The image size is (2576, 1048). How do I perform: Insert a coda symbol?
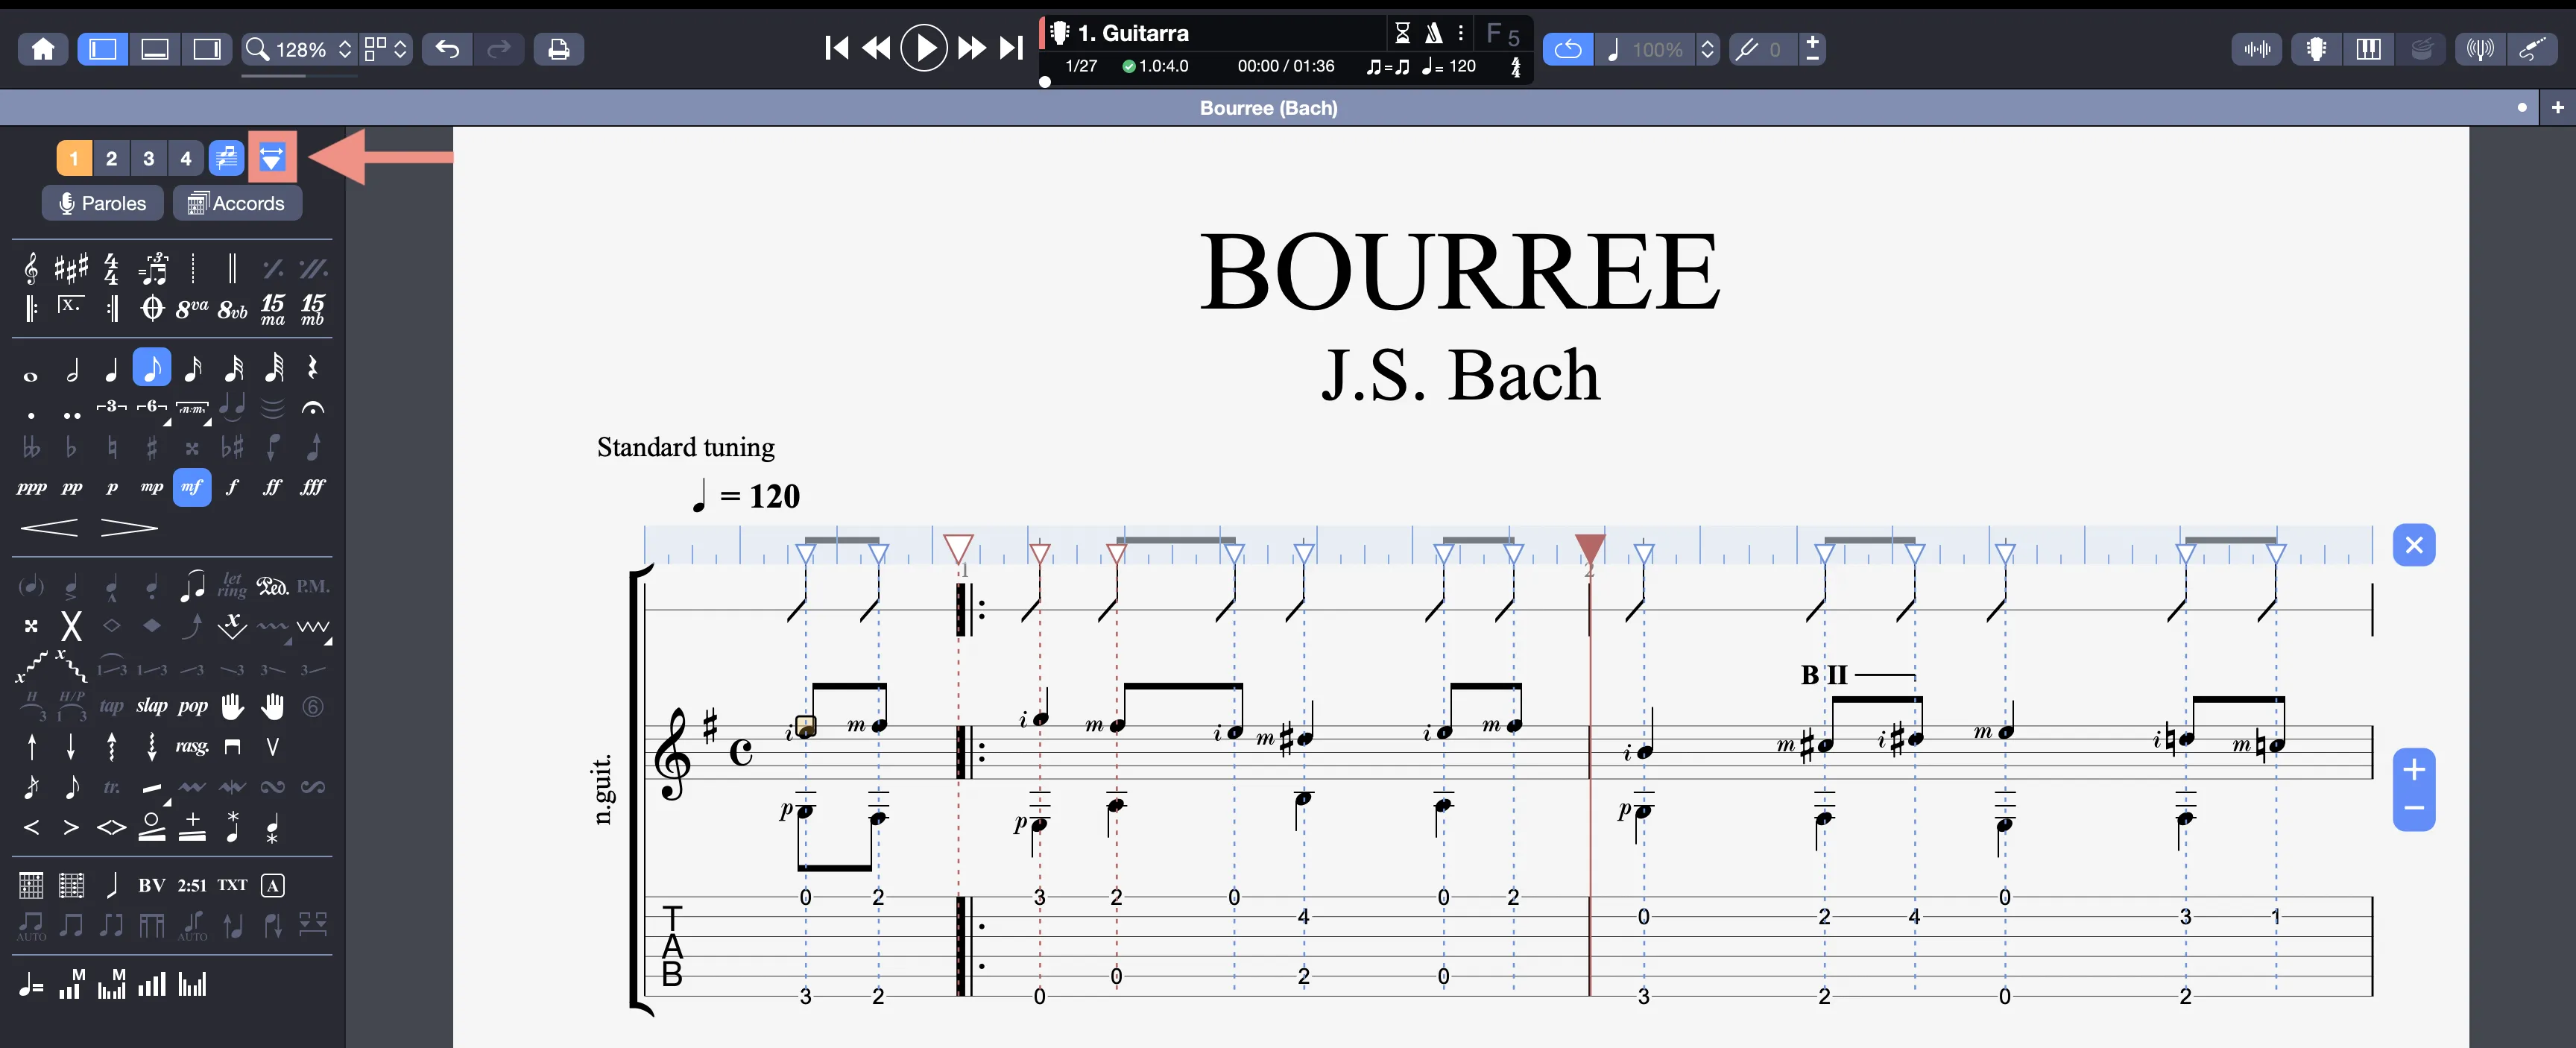152,308
